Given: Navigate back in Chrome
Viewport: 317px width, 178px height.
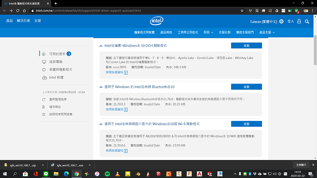Looking at the screenshot, I should pos(4,11).
